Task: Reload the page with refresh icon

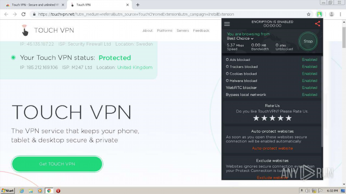Action: [x=24, y=14]
